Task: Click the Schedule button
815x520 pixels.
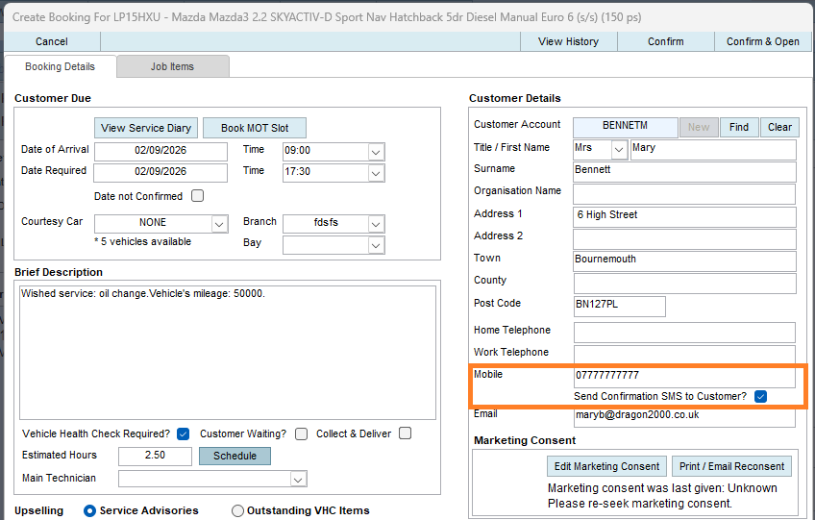Action: (235, 456)
